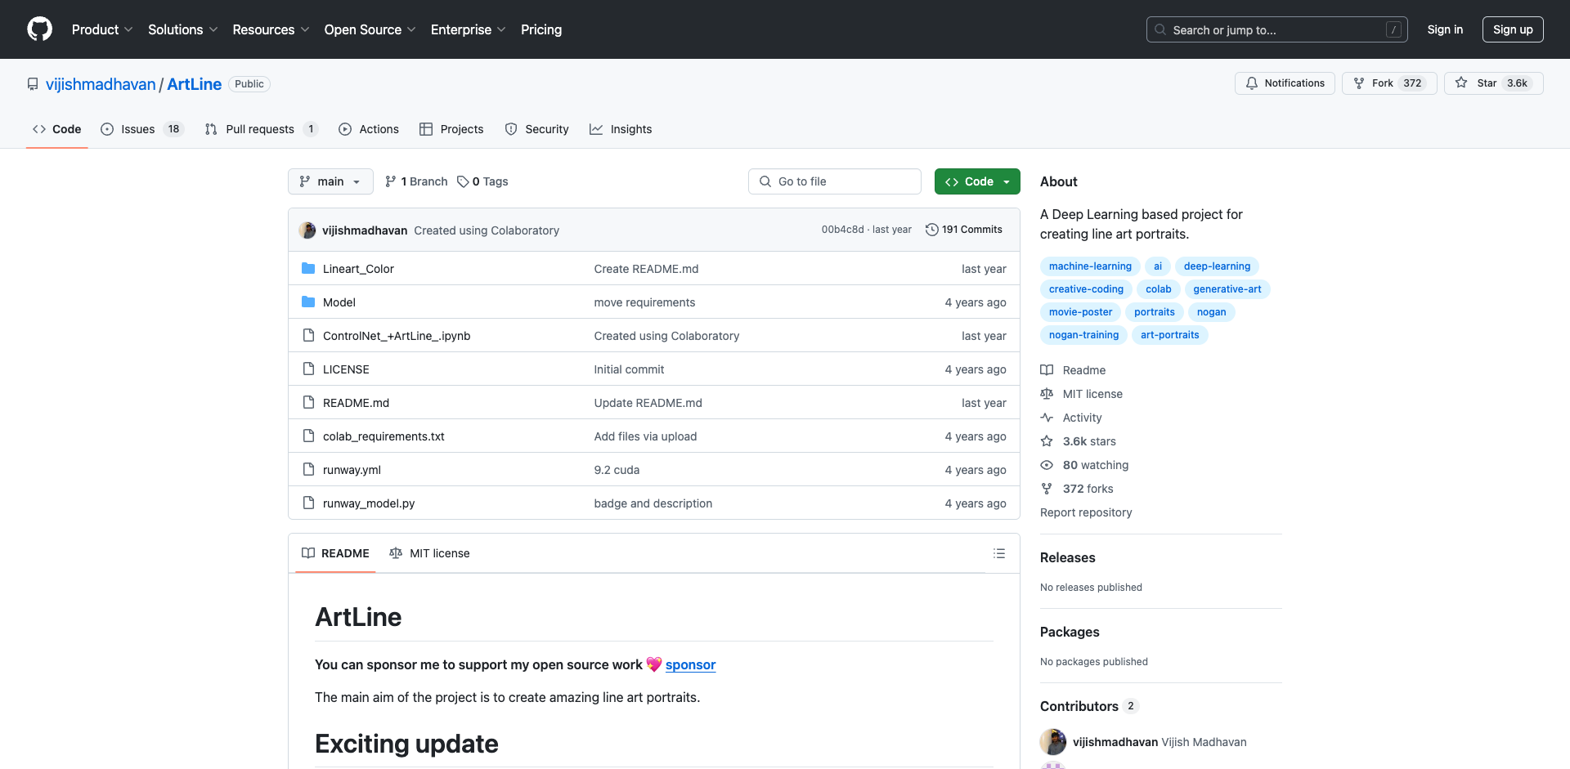Click the Report repository link
This screenshot has width=1570, height=769.
pos(1086,512)
